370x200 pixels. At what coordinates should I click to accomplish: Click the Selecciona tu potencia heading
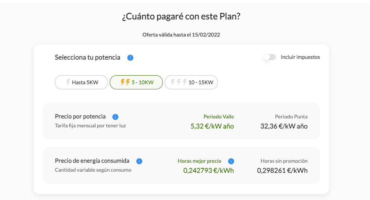[x=87, y=57]
